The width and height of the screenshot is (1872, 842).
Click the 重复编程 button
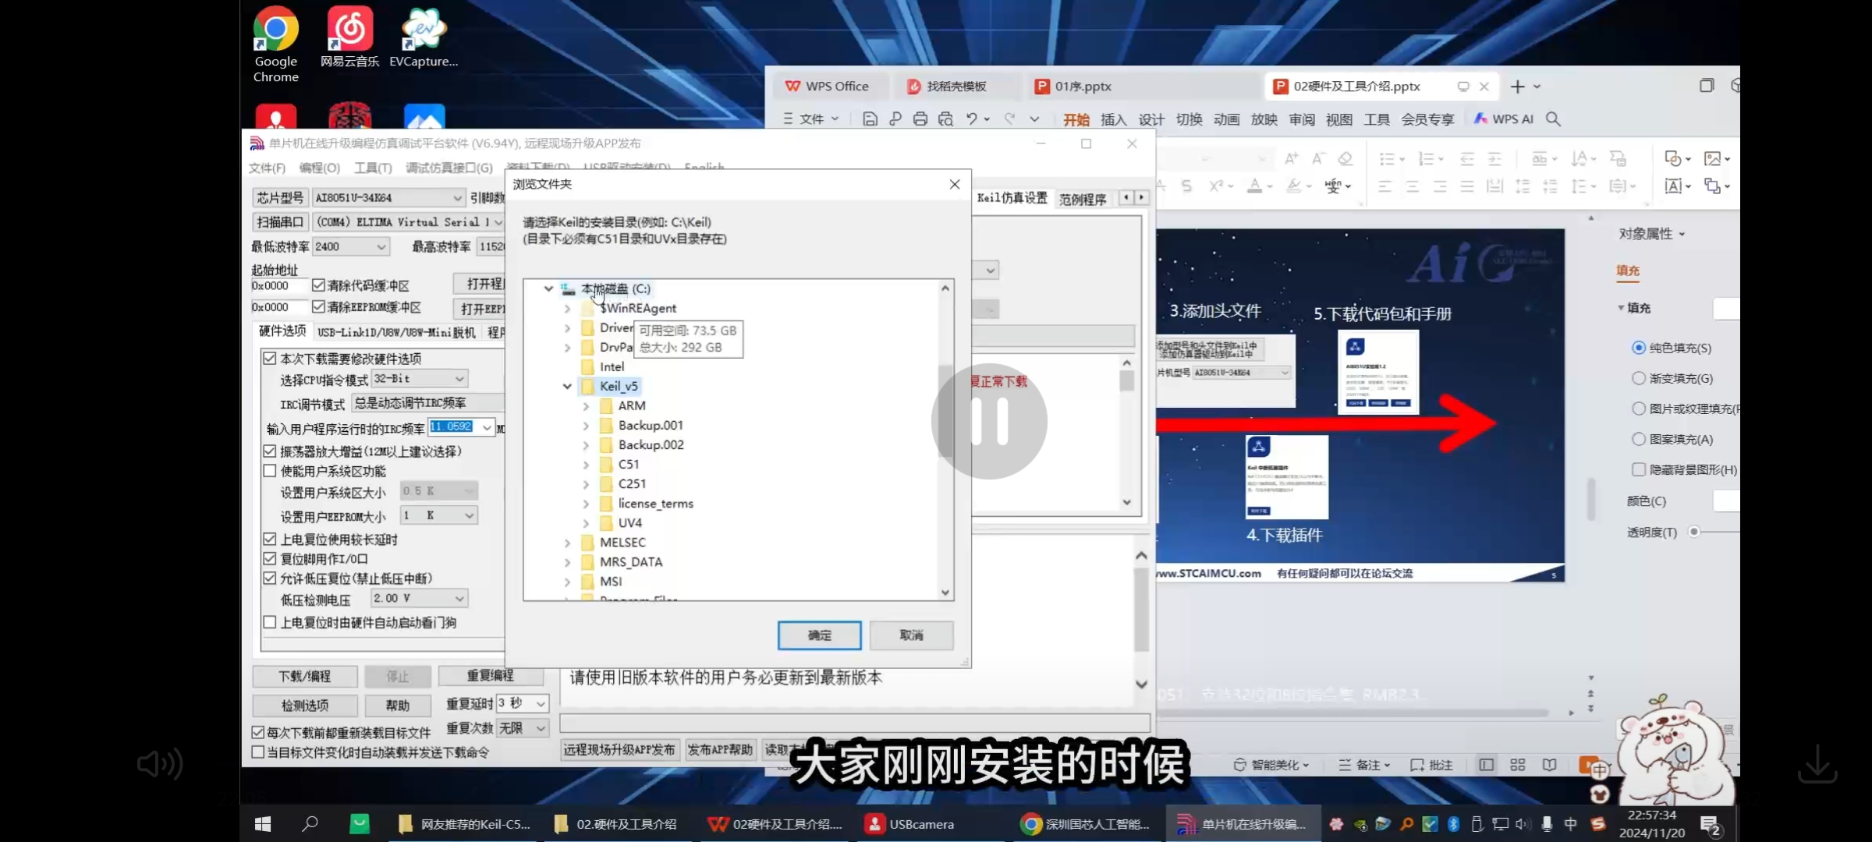491,675
